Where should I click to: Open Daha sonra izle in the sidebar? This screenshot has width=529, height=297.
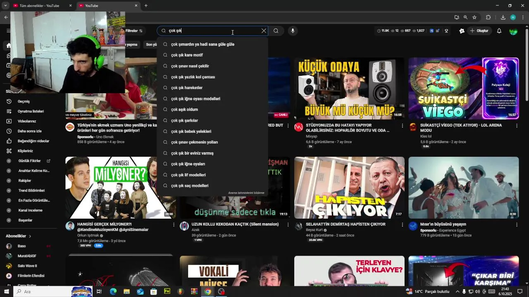pos(29,131)
